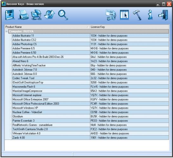Click the KGFV license key cell

click(129, 100)
